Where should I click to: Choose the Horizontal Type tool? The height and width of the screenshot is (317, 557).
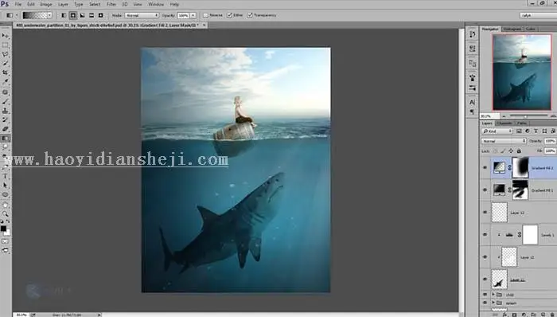(x=5, y=176)
